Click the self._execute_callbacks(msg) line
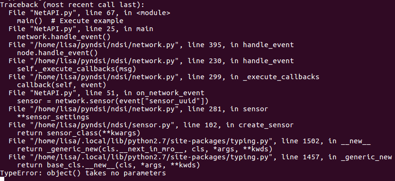The width and height of the screenshot is (395, 181). coord(77,69)
